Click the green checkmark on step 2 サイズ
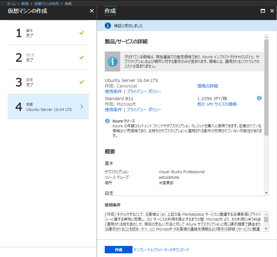Screen dimensions: 277x257 point(81,57)
